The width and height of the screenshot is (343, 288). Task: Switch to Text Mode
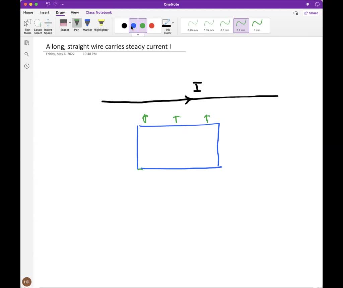[27, 26]
